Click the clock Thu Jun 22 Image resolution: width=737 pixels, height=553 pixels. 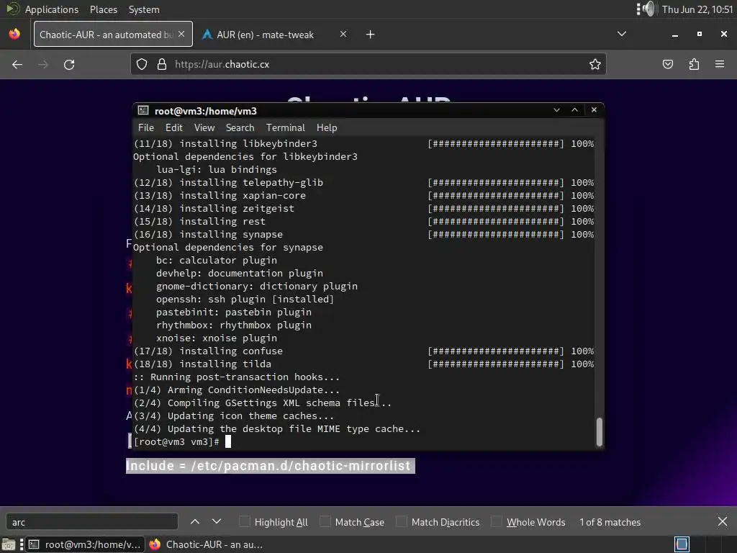click(697, 9)
